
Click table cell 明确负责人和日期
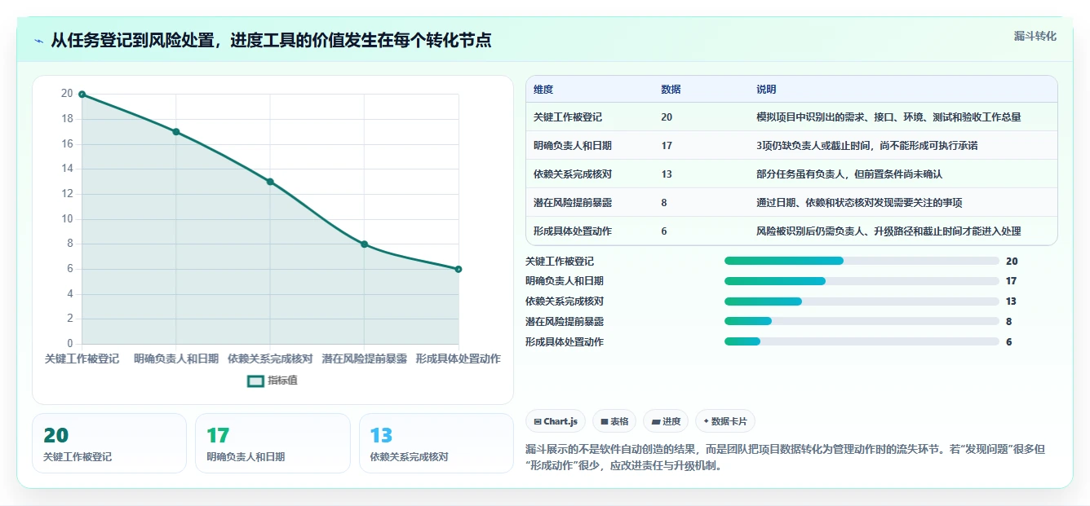point(573,146)
